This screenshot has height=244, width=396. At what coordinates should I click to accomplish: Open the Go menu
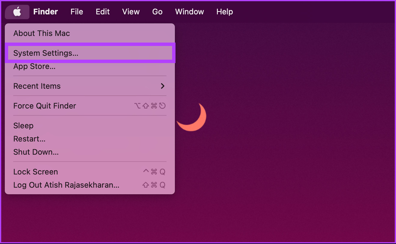[157, 12]
